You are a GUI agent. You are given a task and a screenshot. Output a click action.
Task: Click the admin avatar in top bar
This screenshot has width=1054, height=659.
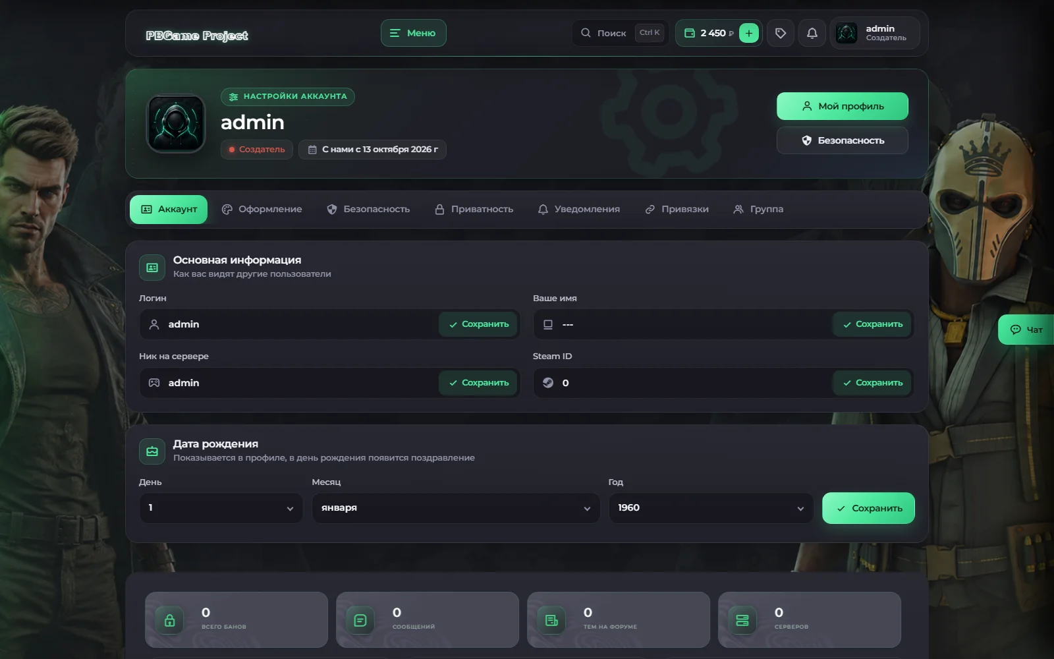pyautogui.click(x=846, y=33)
